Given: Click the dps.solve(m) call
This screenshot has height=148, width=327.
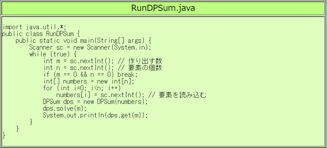Looking at the screenshot, I should coord(65,108).
